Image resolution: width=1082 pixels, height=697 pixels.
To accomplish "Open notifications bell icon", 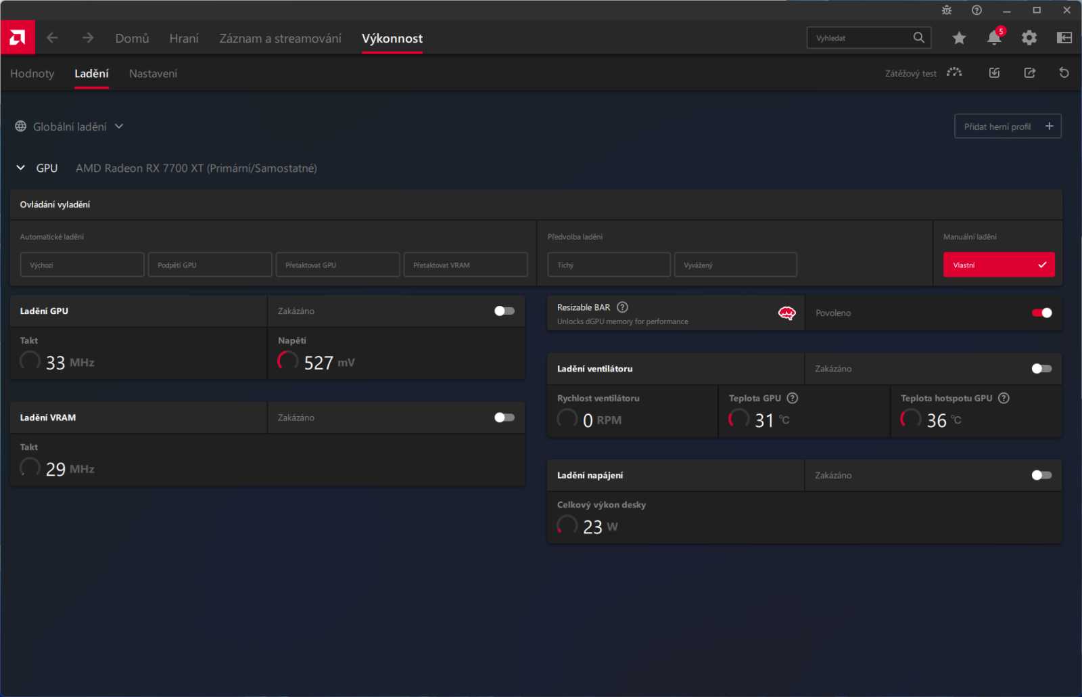I will click(994, 37).
